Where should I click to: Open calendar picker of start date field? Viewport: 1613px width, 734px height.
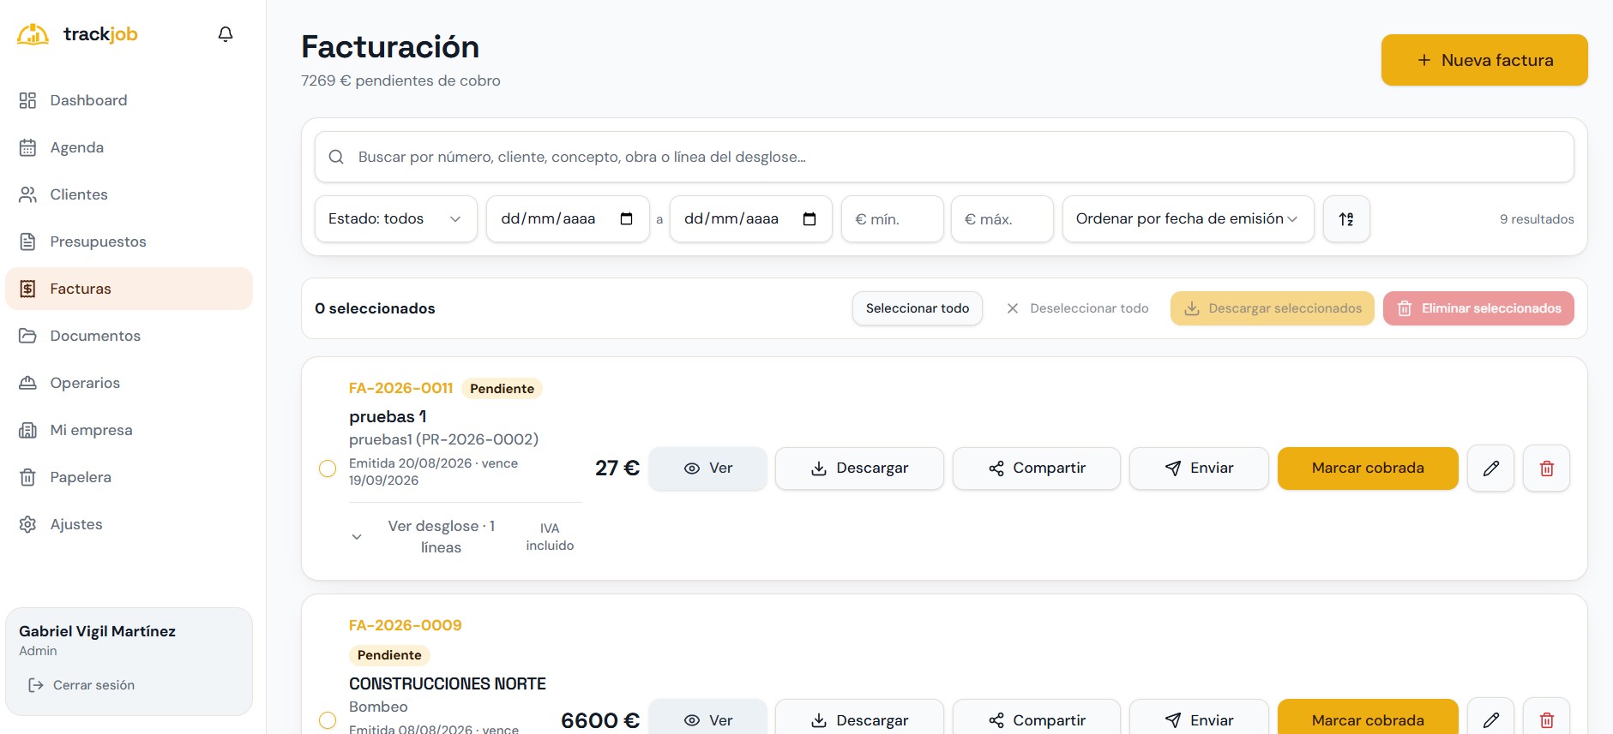[x=626, y=219]
